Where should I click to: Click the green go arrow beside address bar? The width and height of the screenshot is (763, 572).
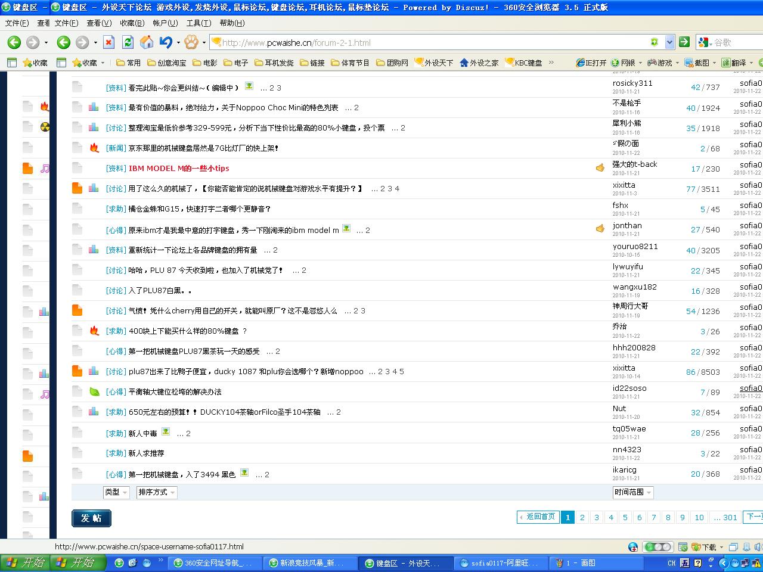pos(684,42)
